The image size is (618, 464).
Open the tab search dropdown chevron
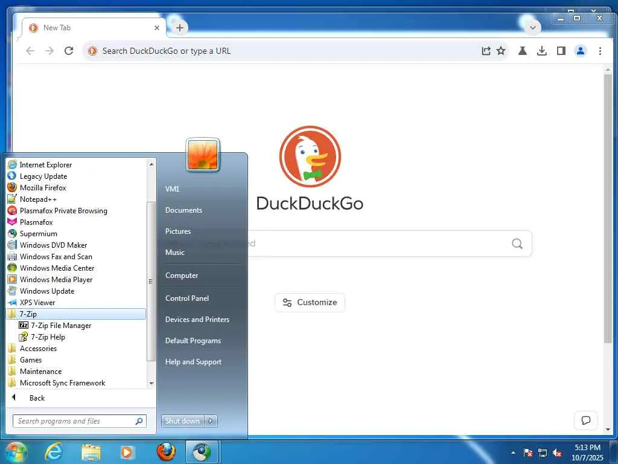533,28
